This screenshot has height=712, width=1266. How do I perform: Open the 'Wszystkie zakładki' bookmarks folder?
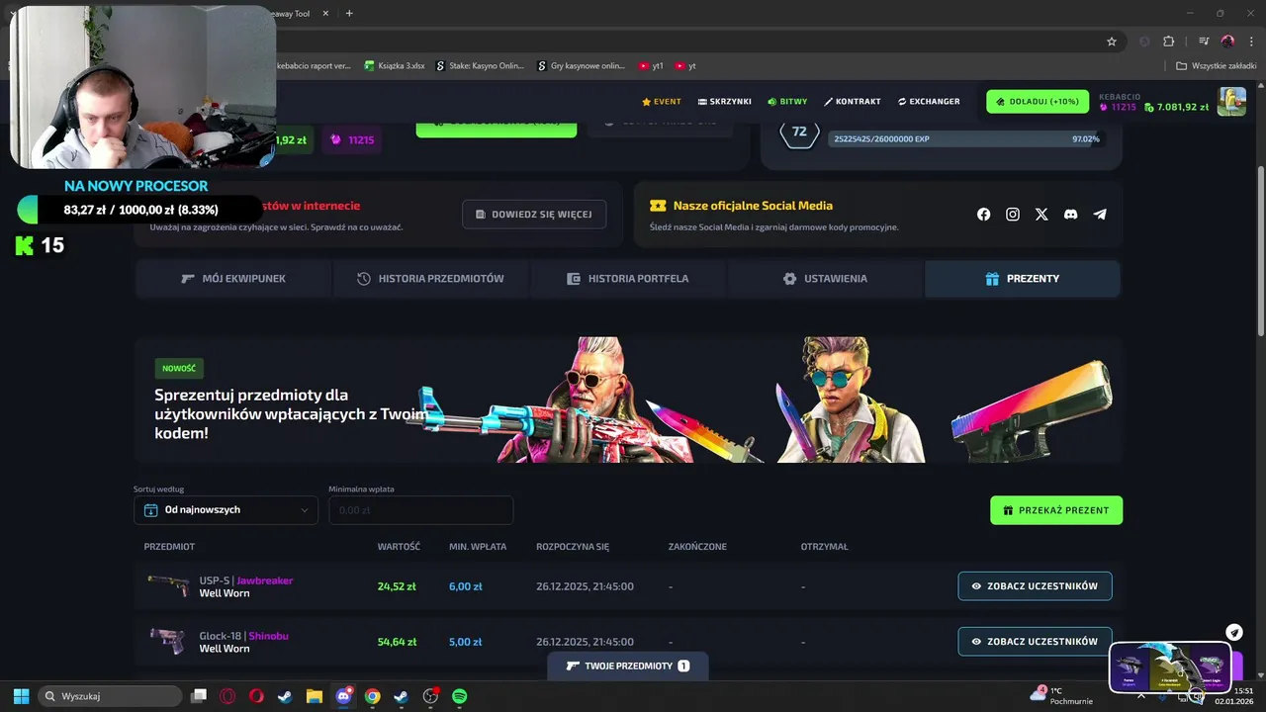1217,66
